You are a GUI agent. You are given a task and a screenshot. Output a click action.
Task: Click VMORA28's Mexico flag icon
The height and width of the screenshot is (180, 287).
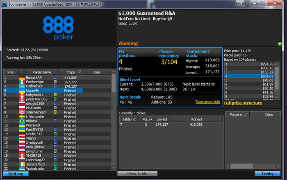pyautogui.click(x=22, y=156)
